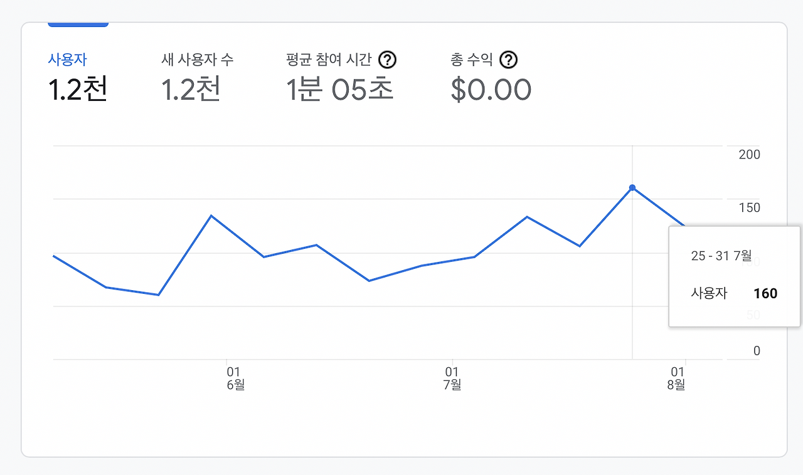Select the 사용자 metric tab
This screenshot has height=475, width=803.
pyautogui.click(x=67, y=60)
